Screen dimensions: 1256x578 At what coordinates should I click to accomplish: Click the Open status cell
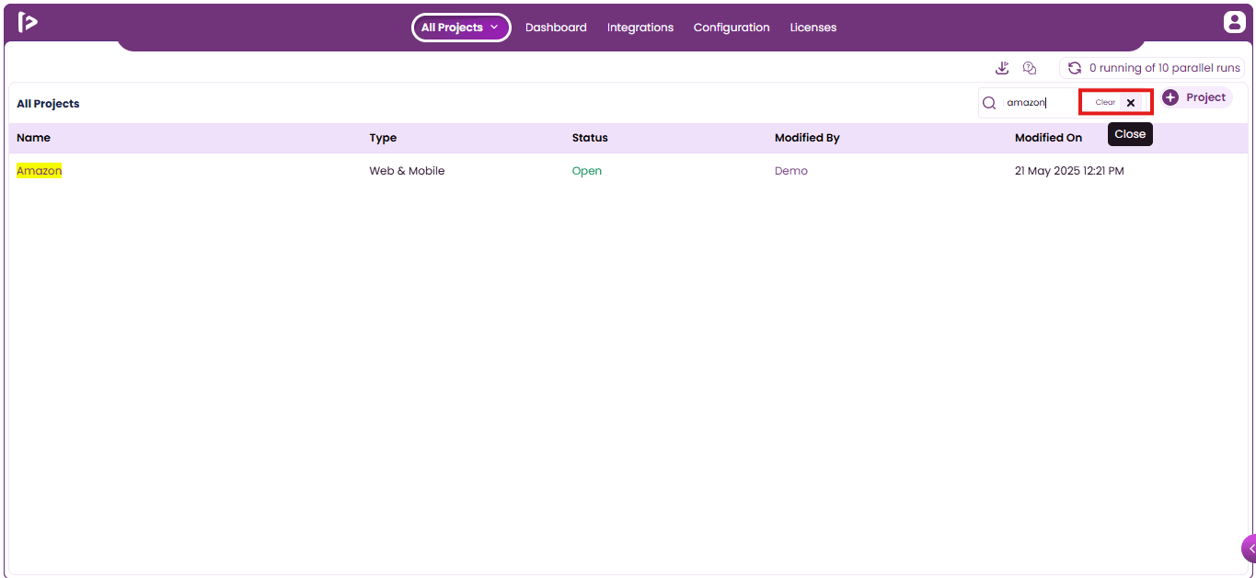coord(587,171)
